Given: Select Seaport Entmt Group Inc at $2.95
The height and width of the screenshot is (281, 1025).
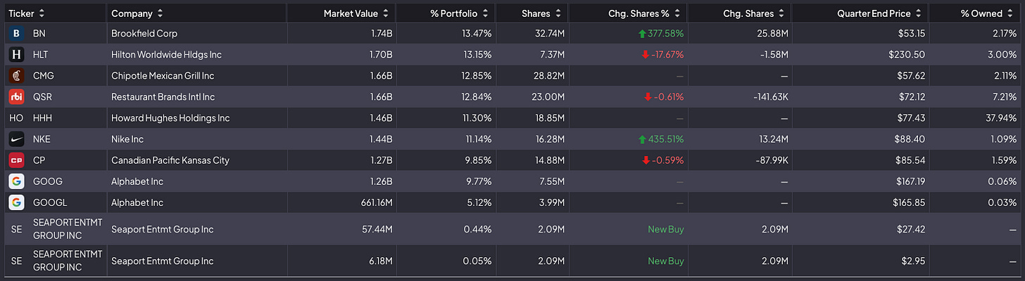Looking at the screenshot, I should [163, 261].
